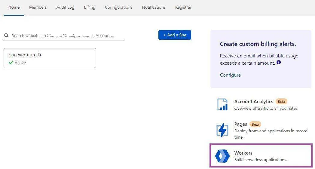Click the search magnifier icon
This screenshot has width=315, height=169.
6,35
